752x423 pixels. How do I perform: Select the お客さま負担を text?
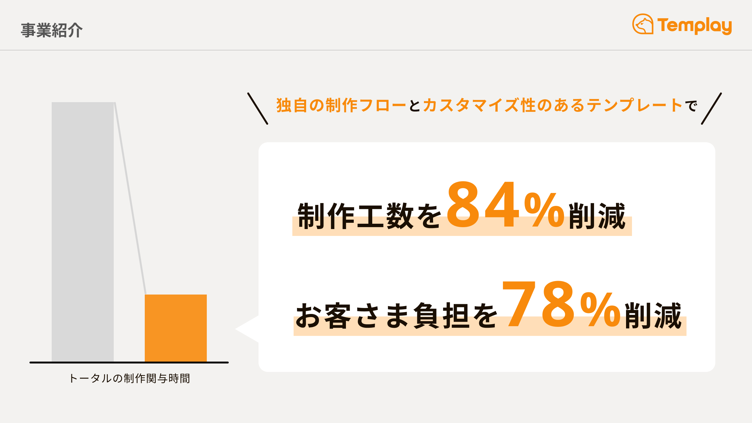[x=396, y=316]
